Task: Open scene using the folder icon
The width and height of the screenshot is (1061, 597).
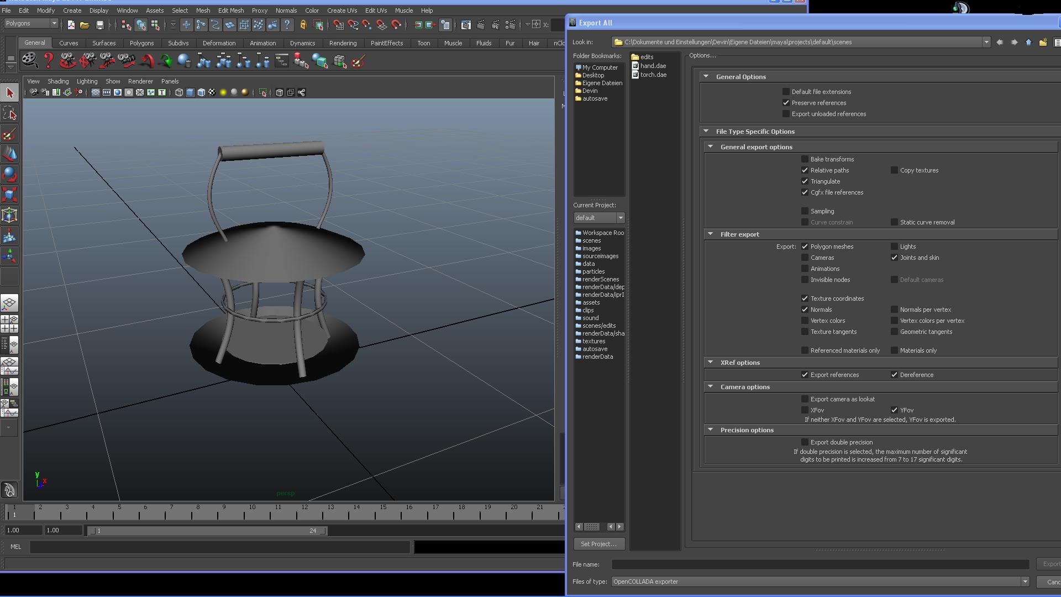Action: tap(85, 25)
